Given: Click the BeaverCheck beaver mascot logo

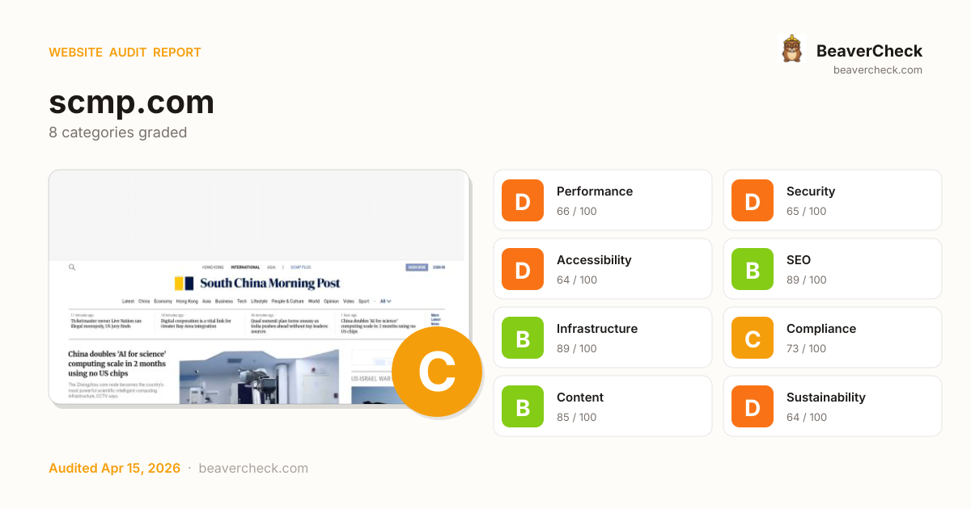Looking at the screenshot, I should click(791, 49).
